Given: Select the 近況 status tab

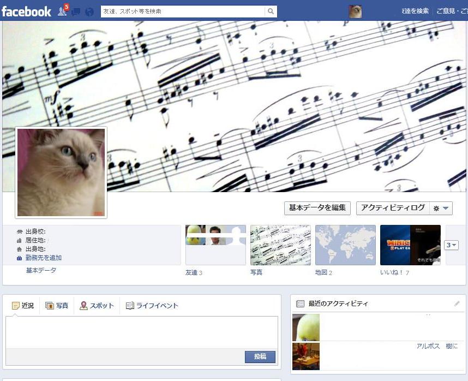Looking at the screenshot, I should coord(23,306).
